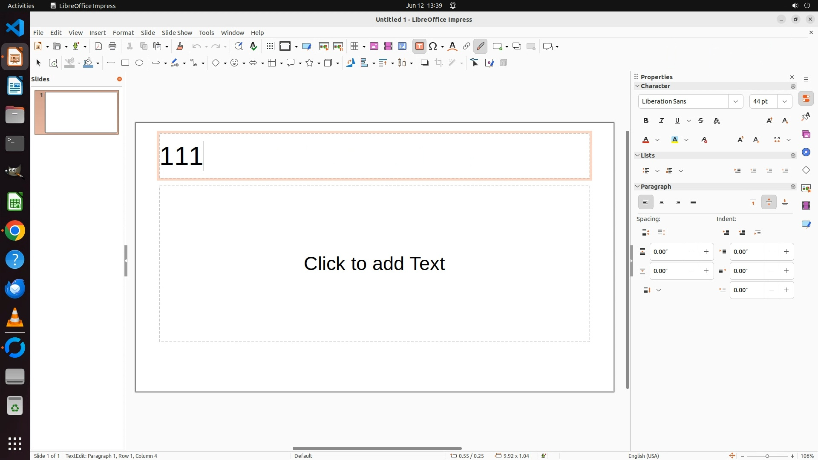Image resolution: width=818 pixels, height=460 pixels.
Task: Collapse the Lists section in Properties
Action: [x=638, y=155]
